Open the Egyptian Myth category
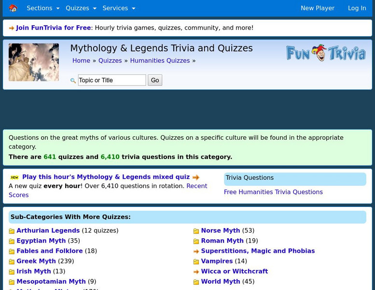This screenshot has width=375, height=290. coord(41,241)
